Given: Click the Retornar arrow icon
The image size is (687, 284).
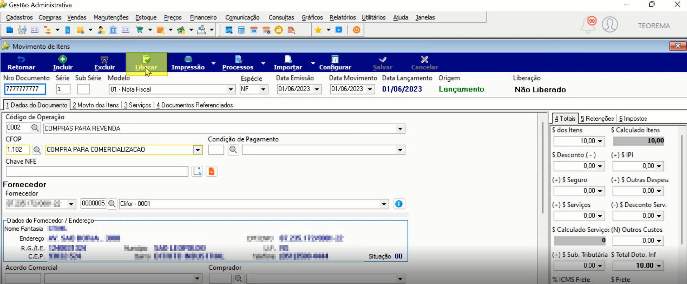Looking at the screenshot, I should pos(21,59).
